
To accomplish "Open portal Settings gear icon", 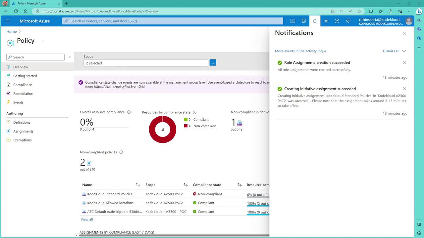I will click(x=326, y=21).
